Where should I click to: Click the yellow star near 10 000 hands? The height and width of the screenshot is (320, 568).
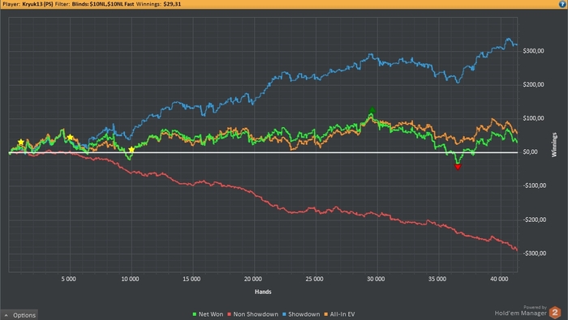coord(131,149)
